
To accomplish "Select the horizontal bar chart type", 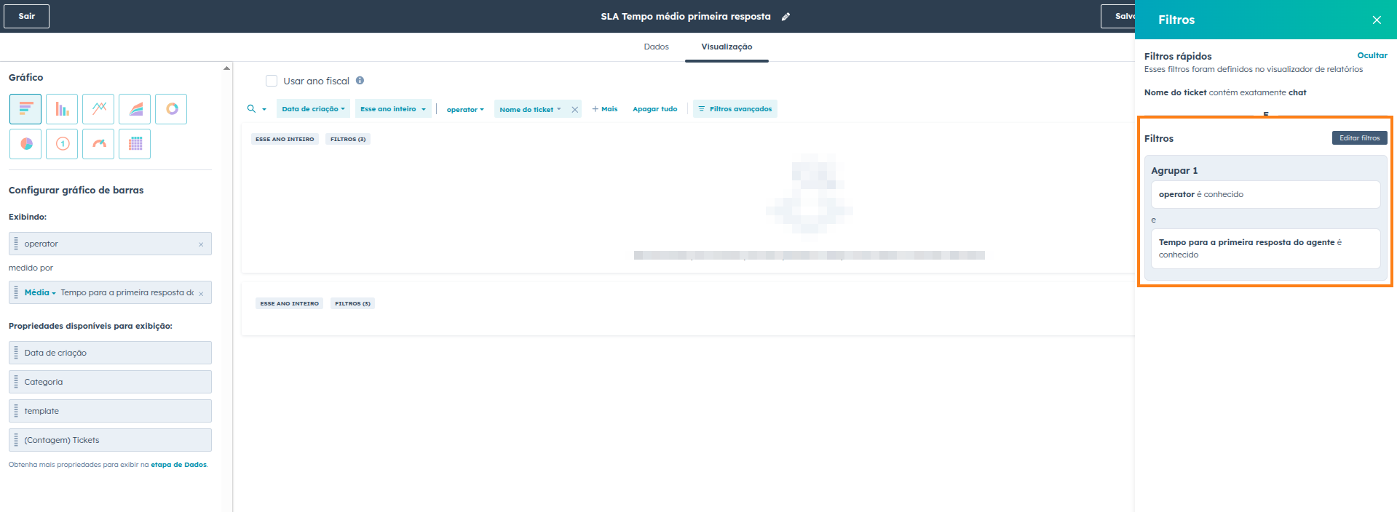I will pos(25,109).
